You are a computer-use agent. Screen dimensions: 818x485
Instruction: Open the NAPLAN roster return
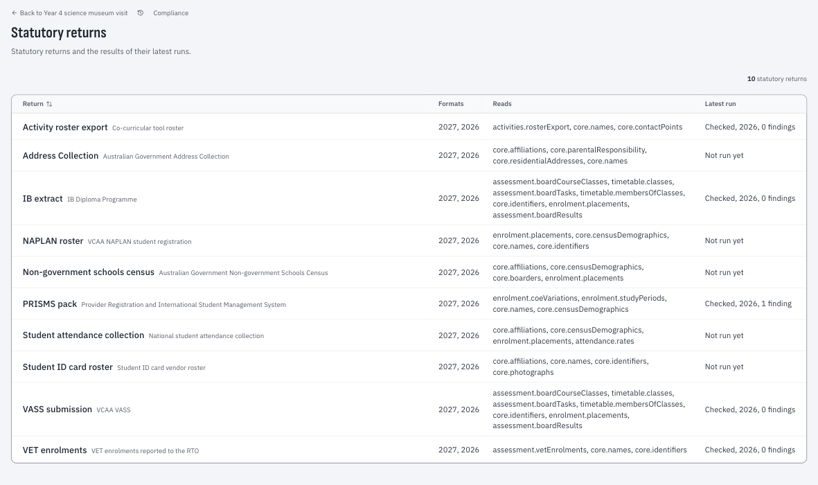(53, 240)
